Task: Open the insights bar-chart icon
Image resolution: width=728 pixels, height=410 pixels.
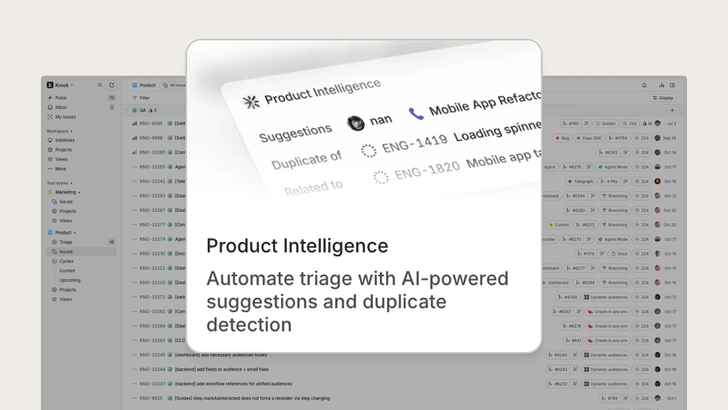Action: 662,85
